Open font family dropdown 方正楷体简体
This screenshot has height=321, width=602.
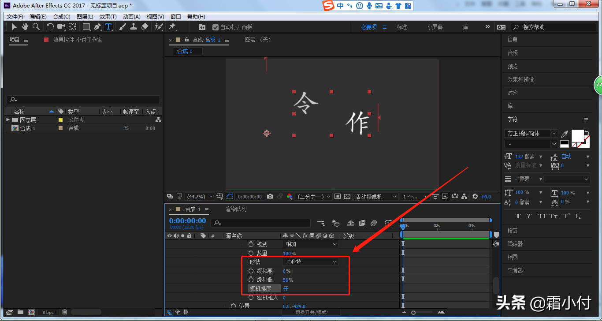pos(531,133)
